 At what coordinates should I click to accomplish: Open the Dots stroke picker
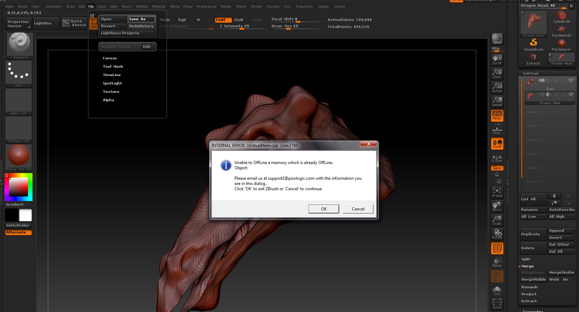(x=19, y=74)
